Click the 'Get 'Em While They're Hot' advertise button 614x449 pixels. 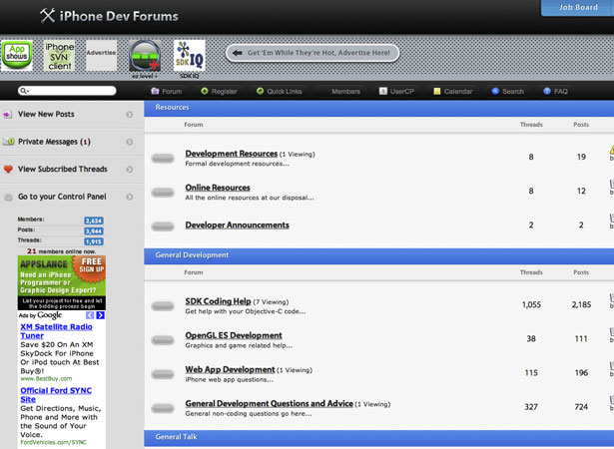312,53
